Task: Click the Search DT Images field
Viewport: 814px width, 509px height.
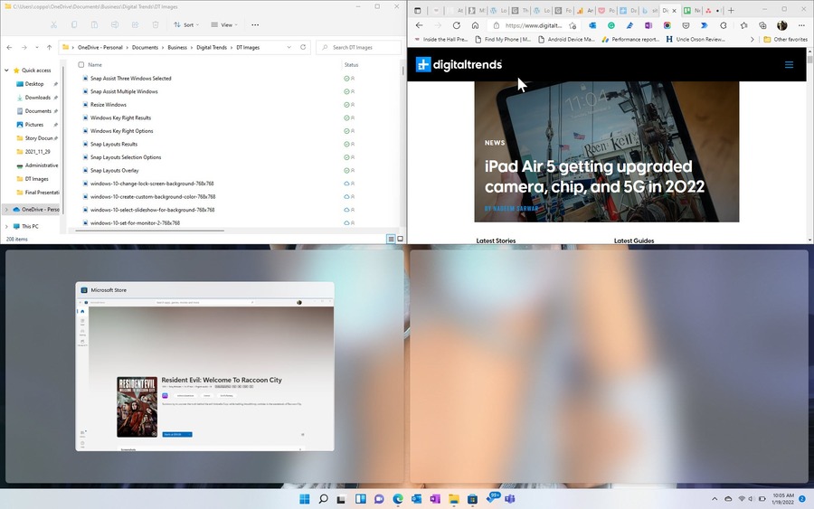Action: pyautogui.click(x=358, y=47)
